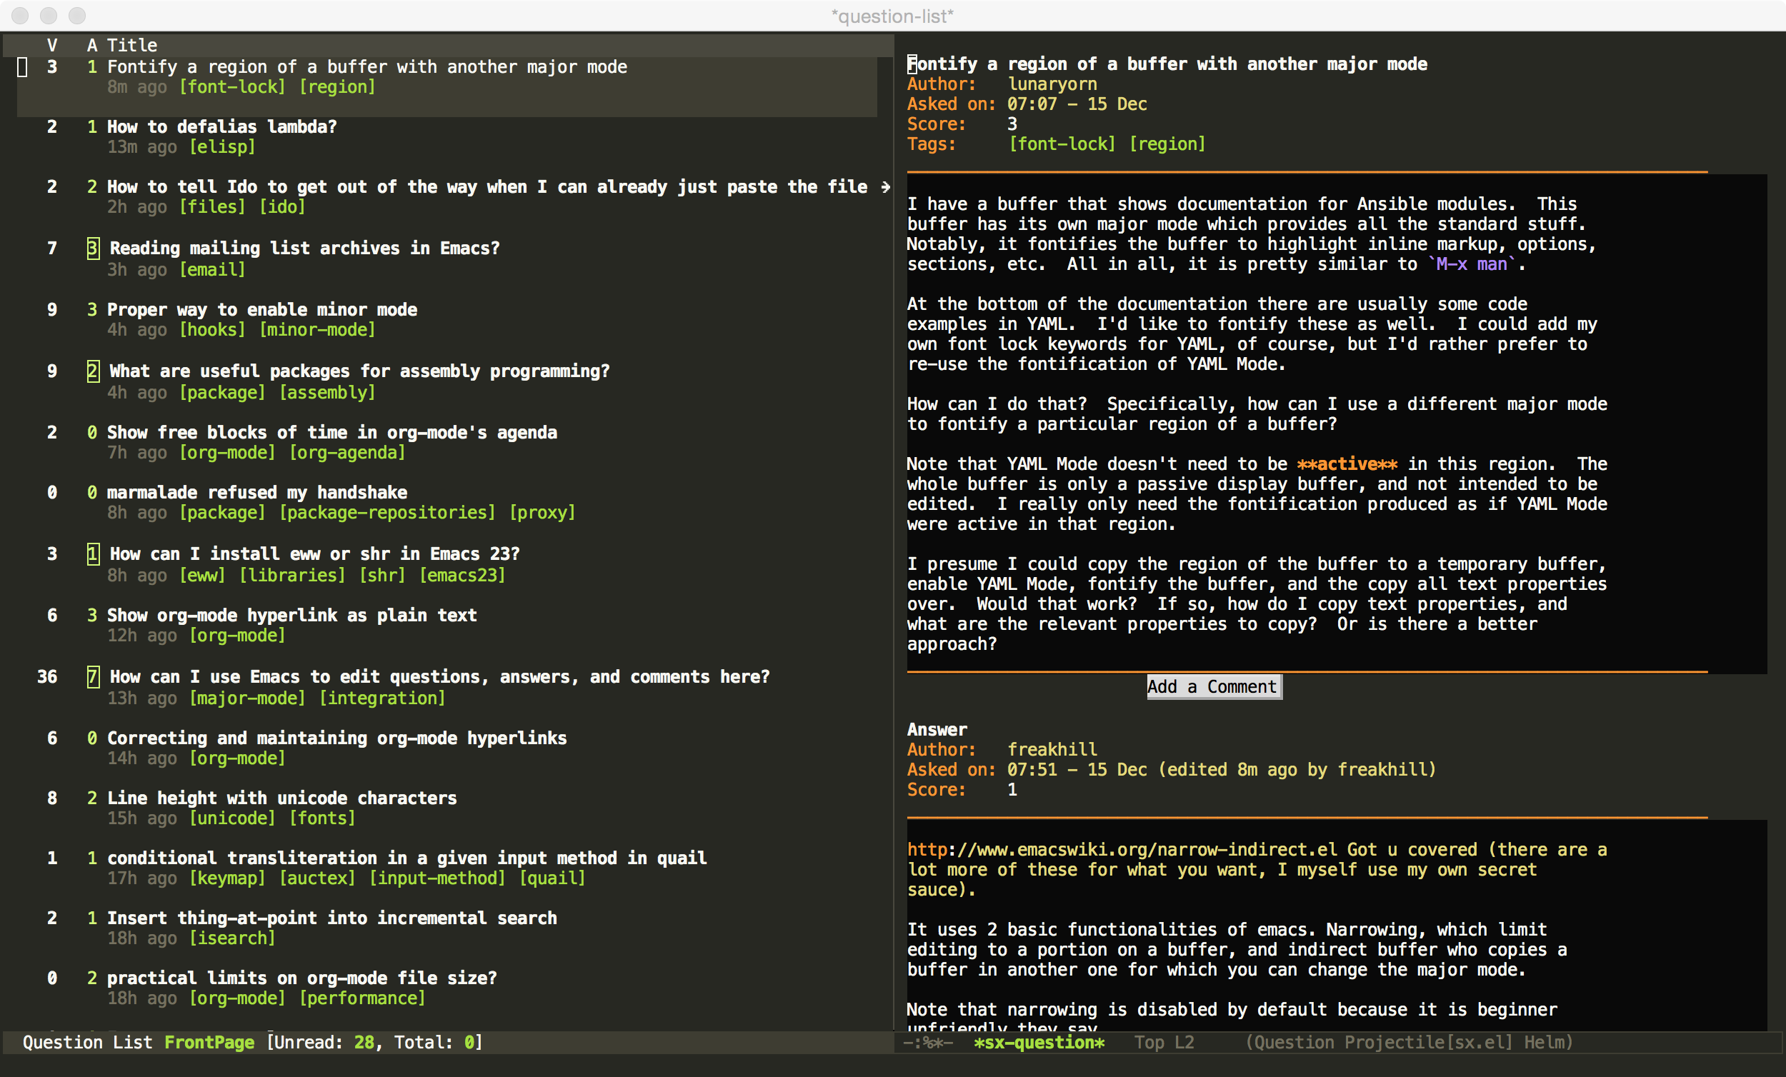Click the 'Title' column header
1786x1077 pixels.
coord(132,45)
